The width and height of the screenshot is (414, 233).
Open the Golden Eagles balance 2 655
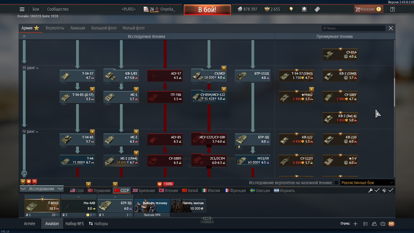point(272,9)
